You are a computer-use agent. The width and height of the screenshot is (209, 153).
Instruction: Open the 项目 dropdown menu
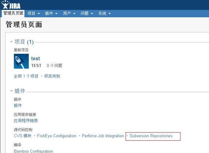(34, 13)
